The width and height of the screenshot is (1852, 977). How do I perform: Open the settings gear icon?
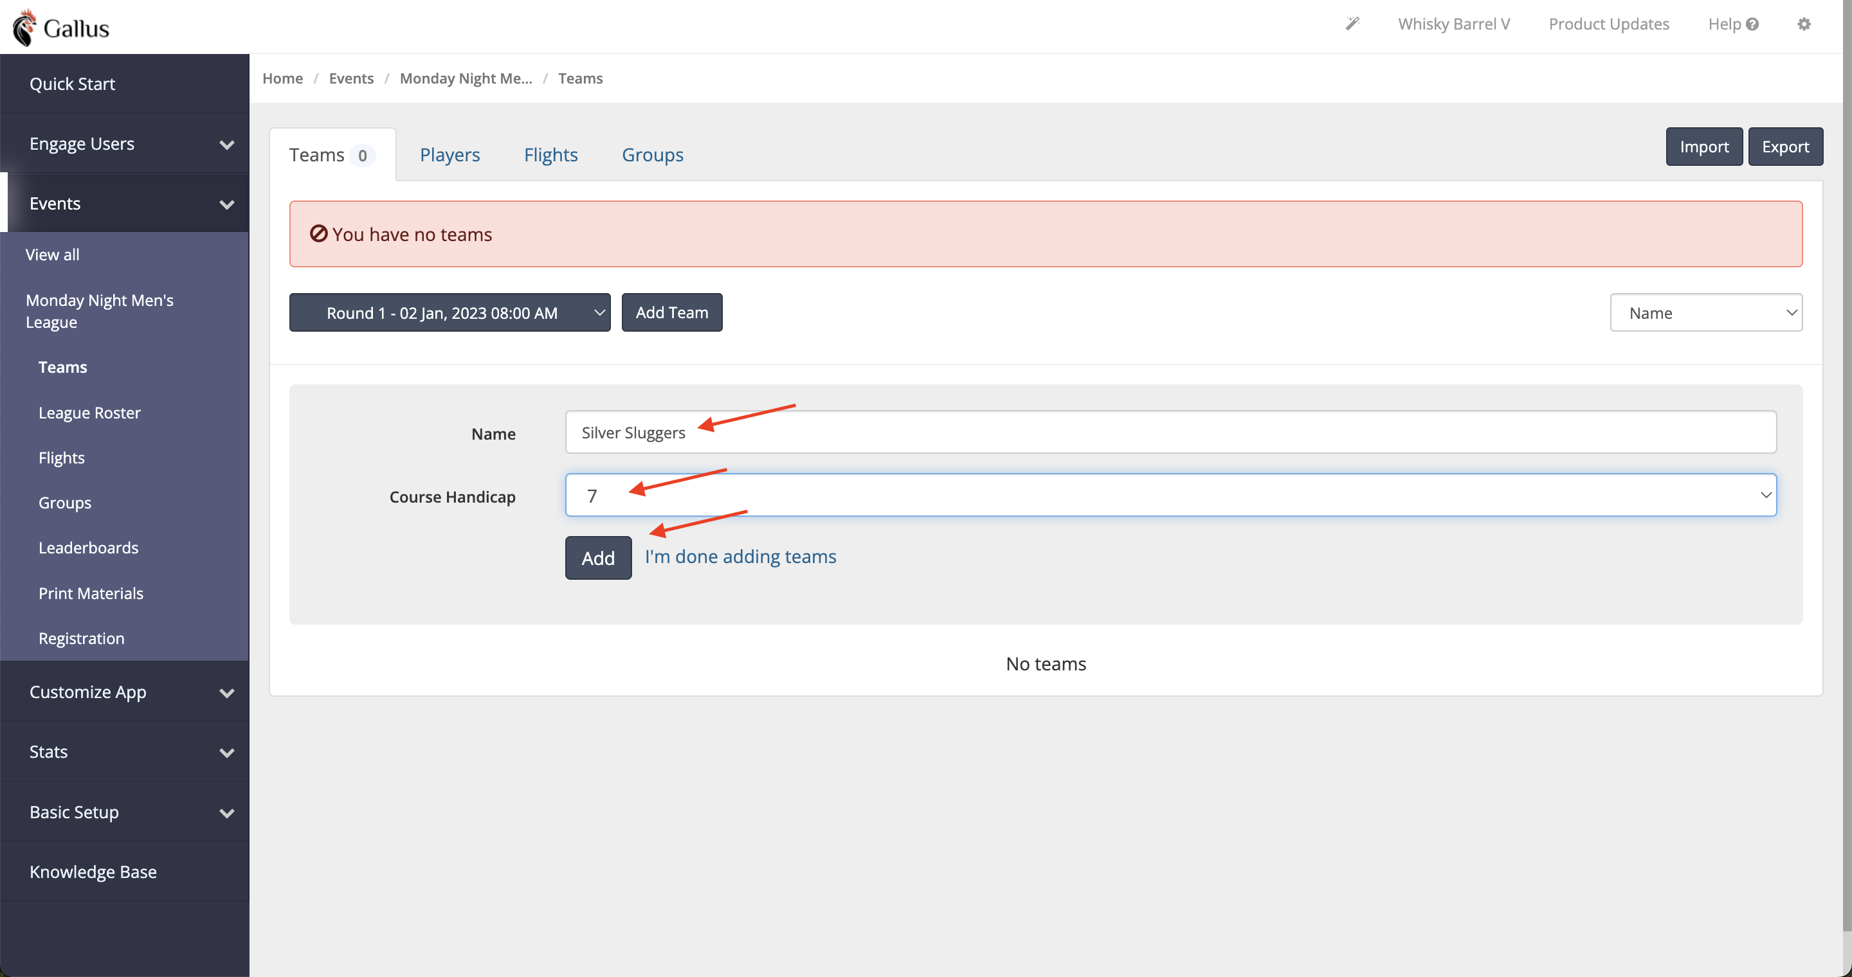tap(1804, 24)
